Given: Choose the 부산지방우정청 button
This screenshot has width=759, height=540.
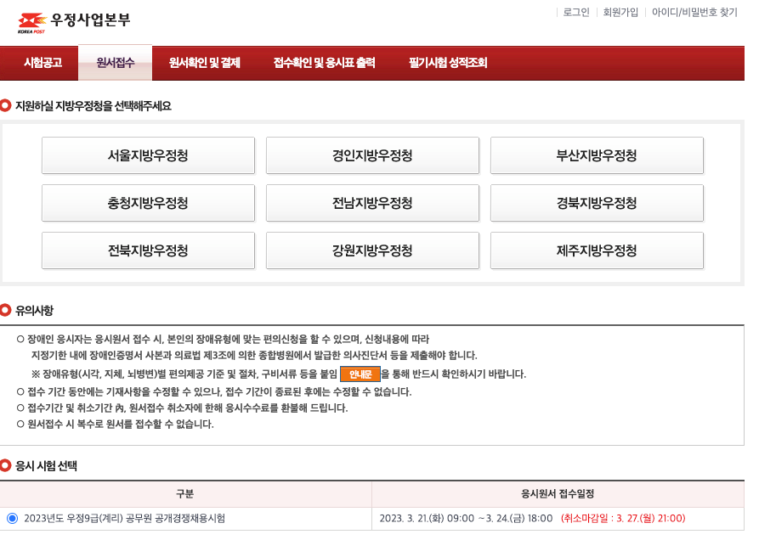Looking at the screenshot, I should [x=597, y=155].
